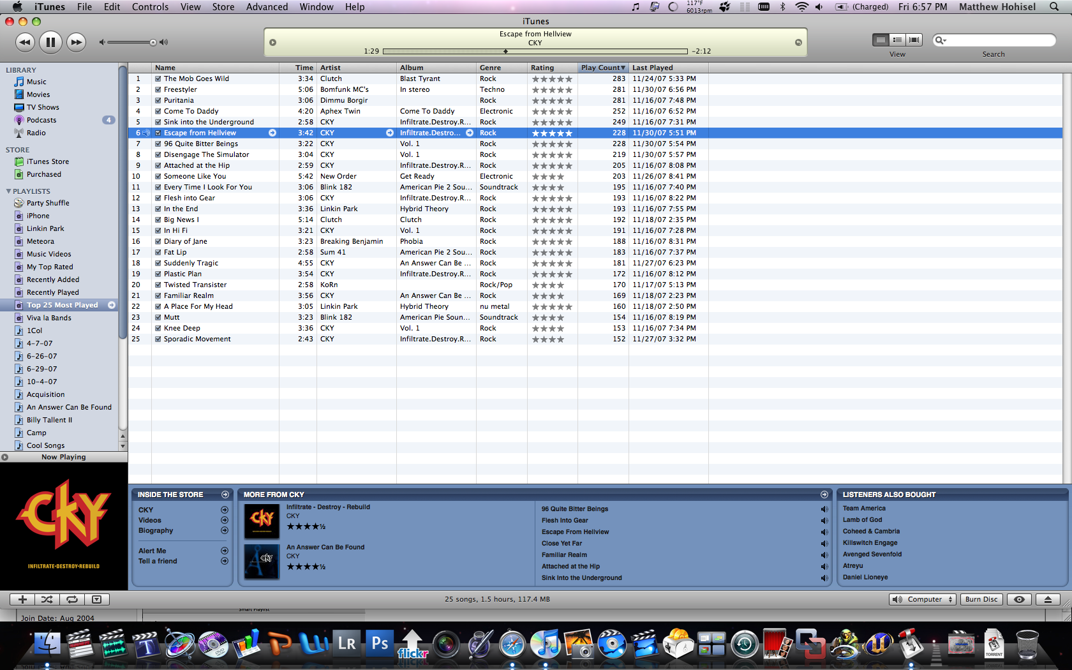Uncheck The Mob Goes Wild checkbox
1072x670 pixels.
(158, 78)
